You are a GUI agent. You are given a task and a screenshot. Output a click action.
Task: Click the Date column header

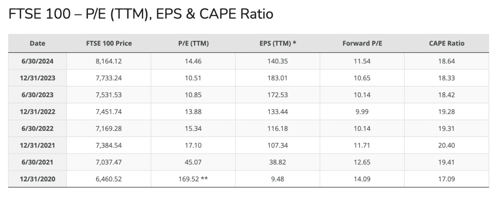[37, 43]
